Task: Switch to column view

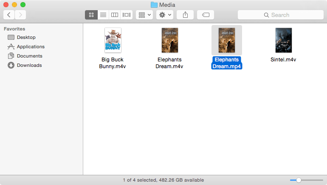Action: 115,15
